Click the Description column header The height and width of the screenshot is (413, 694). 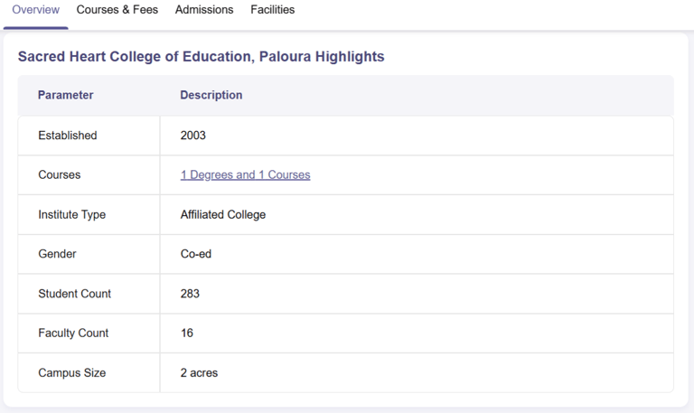211,95
